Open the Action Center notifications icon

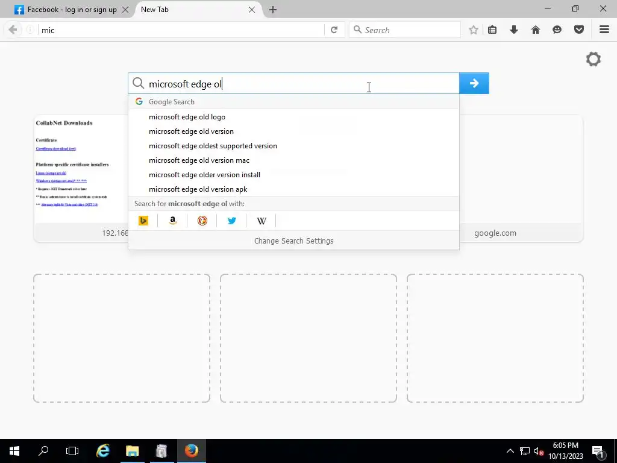tap(598, 451)
